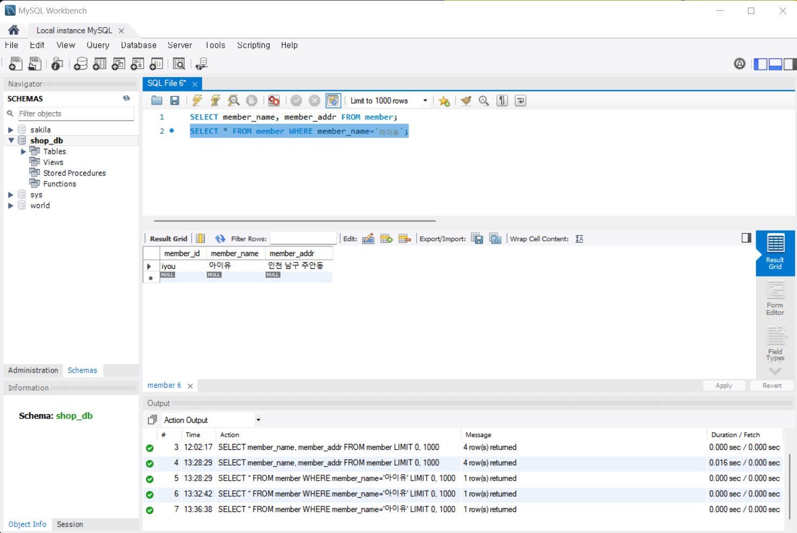Open the Query menu
Viewport: 797px width, 533px height.
coord(98,45)
